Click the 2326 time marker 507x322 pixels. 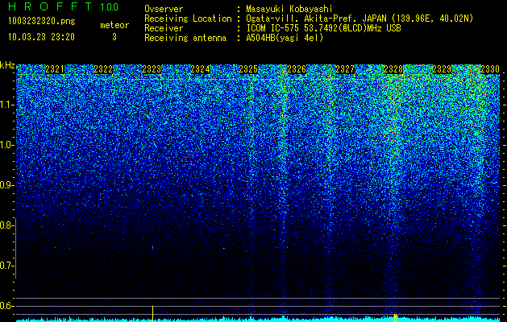click(297, 69)
